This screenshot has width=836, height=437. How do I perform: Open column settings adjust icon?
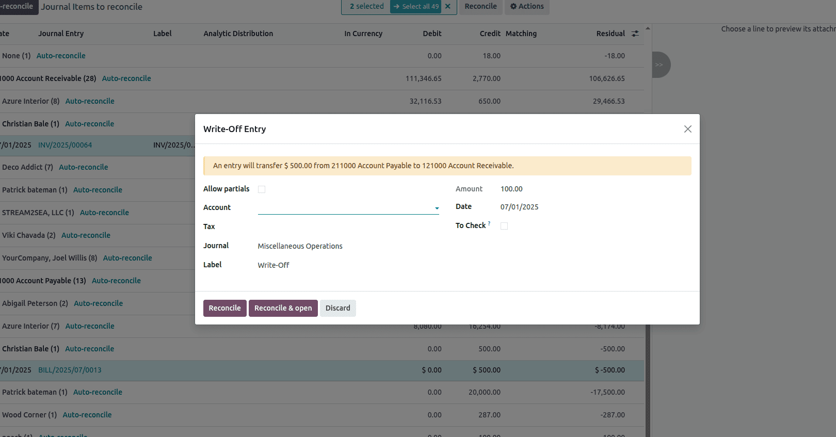pyautogui.click(x=635, y=34)
